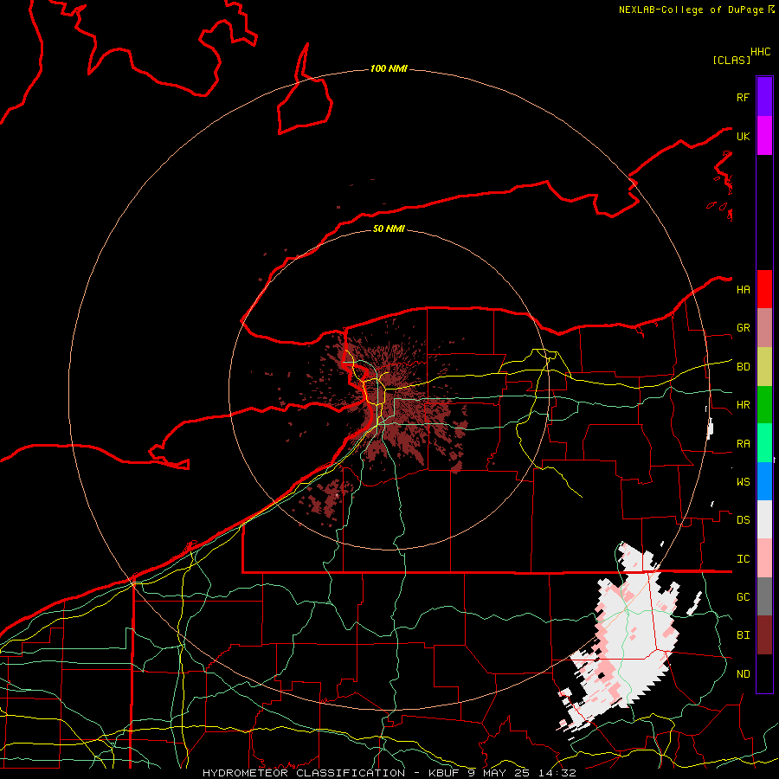The image size is (779, 779).
Task: Pick the DS white legend swatch
Action: coord(764,519)
